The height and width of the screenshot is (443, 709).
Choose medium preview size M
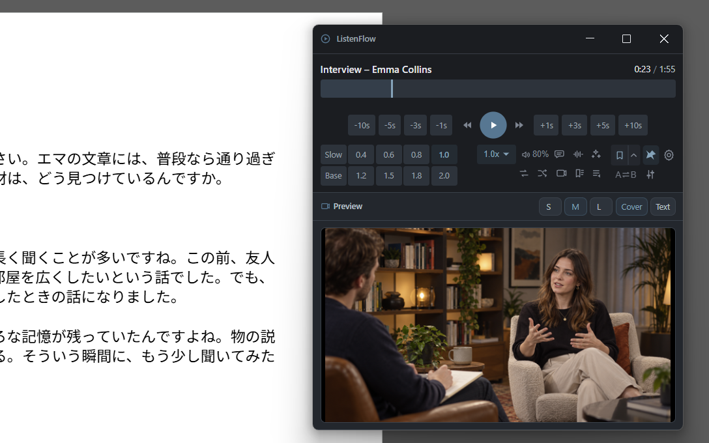click(x=575, y=207)
